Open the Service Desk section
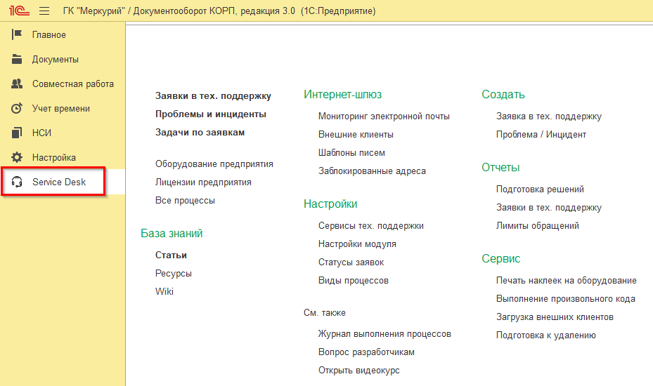Screen dimensions: 653x386 point(59,182)
